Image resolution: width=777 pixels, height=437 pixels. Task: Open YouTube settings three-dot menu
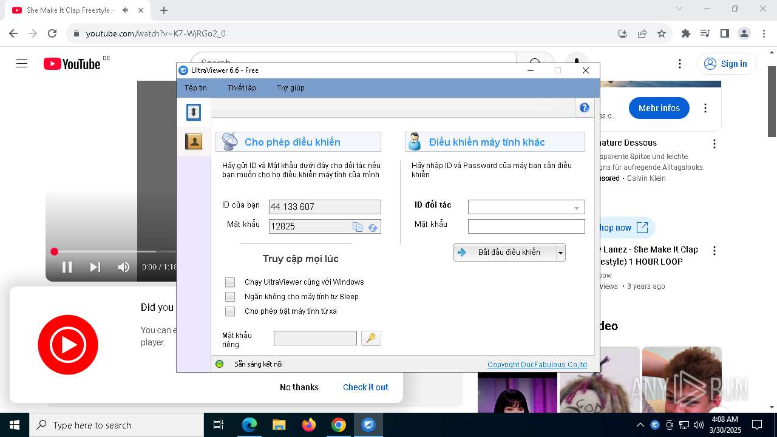coord(680,64)
